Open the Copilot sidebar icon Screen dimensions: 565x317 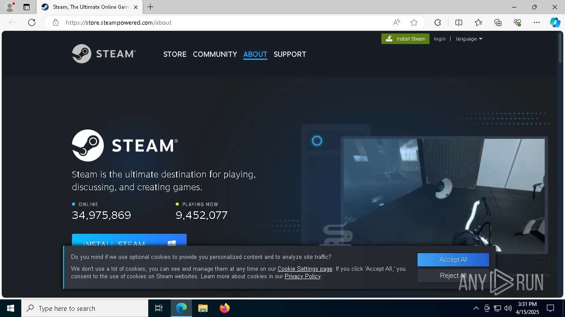pyautogui.click(x=555, y=22)
